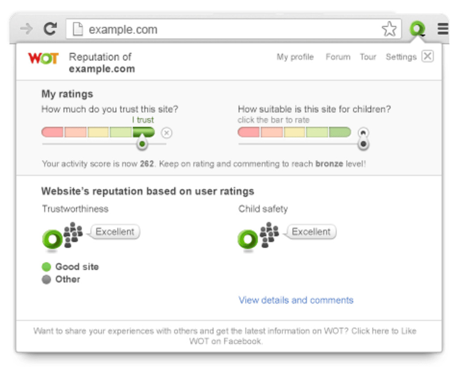Bookmark the page with the star icon

pos(389,29)
